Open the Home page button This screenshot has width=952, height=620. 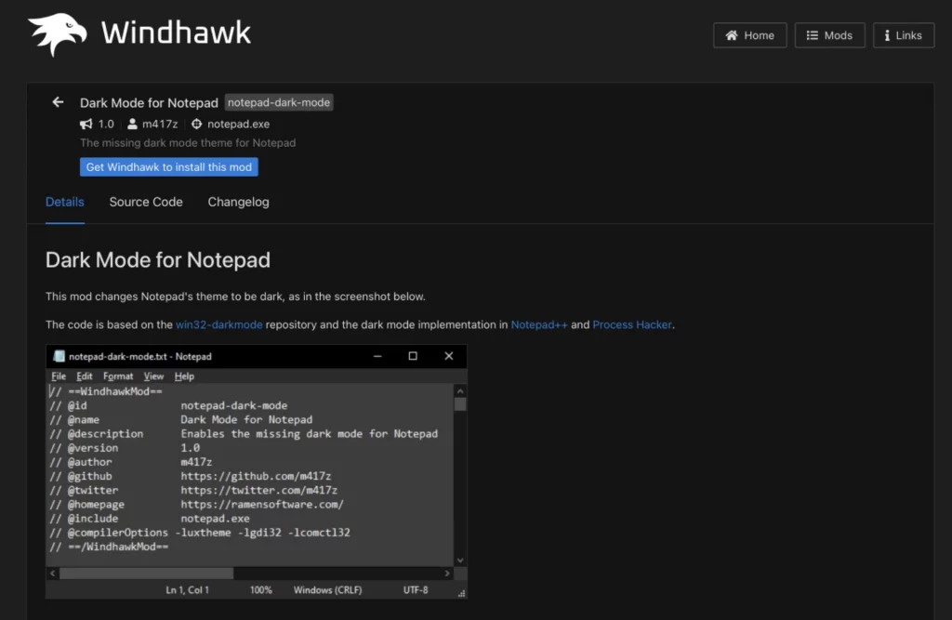point(750,35)
